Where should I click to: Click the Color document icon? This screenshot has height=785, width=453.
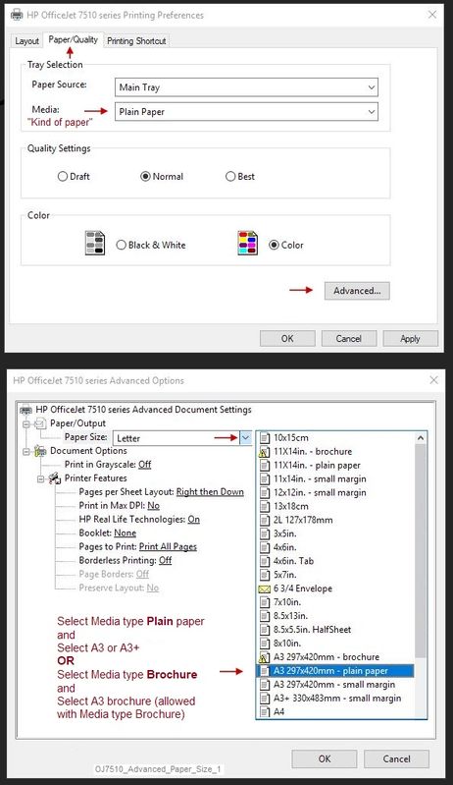tap(248, 243)
